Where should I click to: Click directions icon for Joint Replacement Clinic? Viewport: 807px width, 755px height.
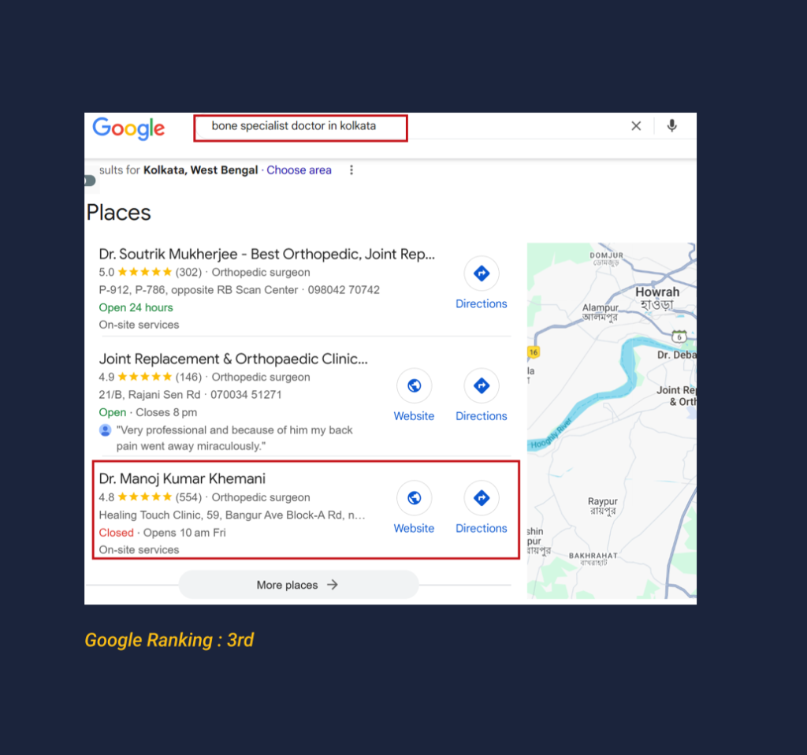click(x=482, y=385)
